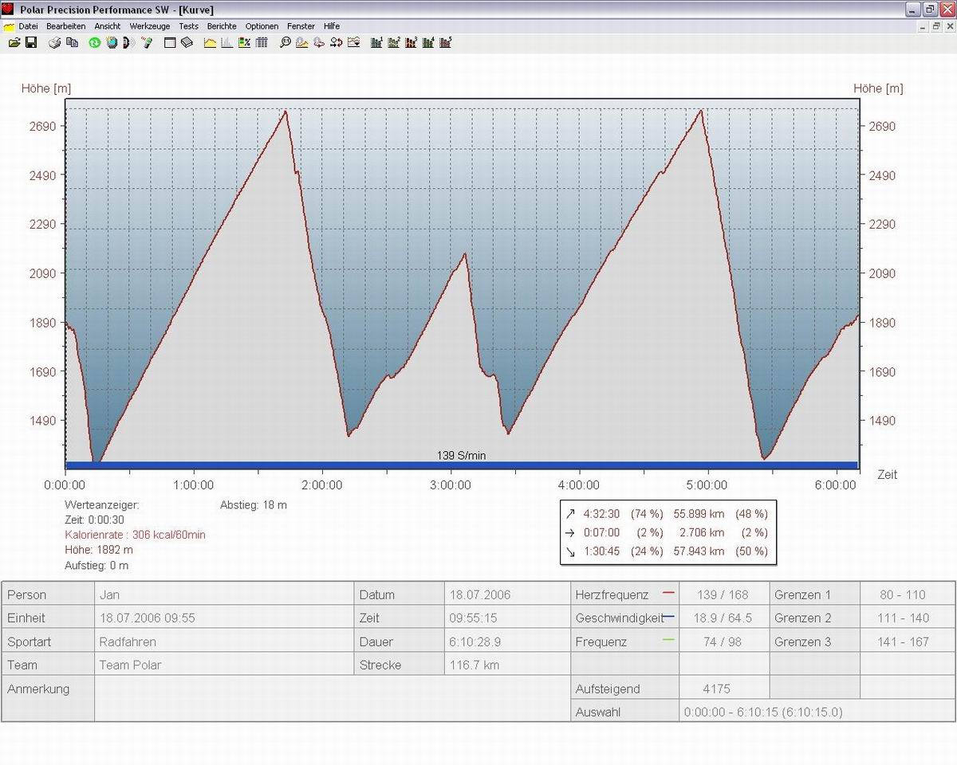This screenshot has height=765, width=957.
Task: Open the Datei menu
Action: [x=28, y=26]
